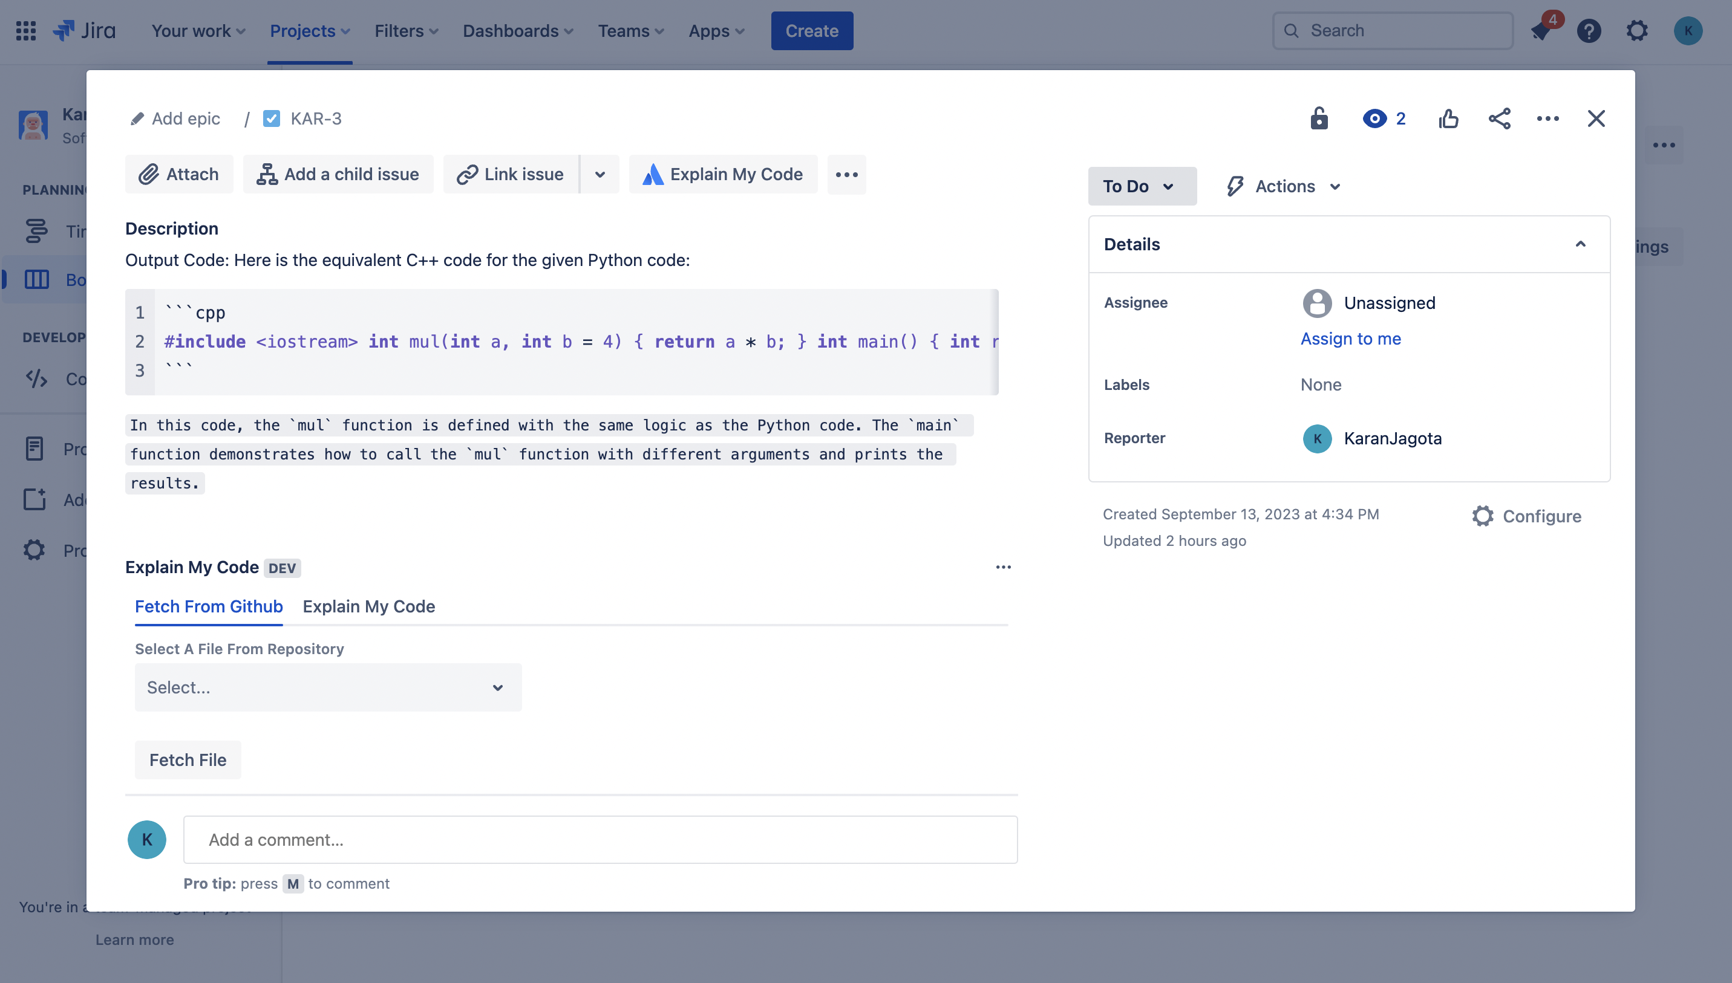
Task: Open the Jira help icon
Action: click(1589, 31)
